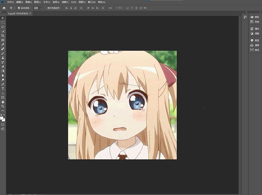Select the Zoom magnifier tool
Screen dimensions: 262x195
(x=3, y=106)
